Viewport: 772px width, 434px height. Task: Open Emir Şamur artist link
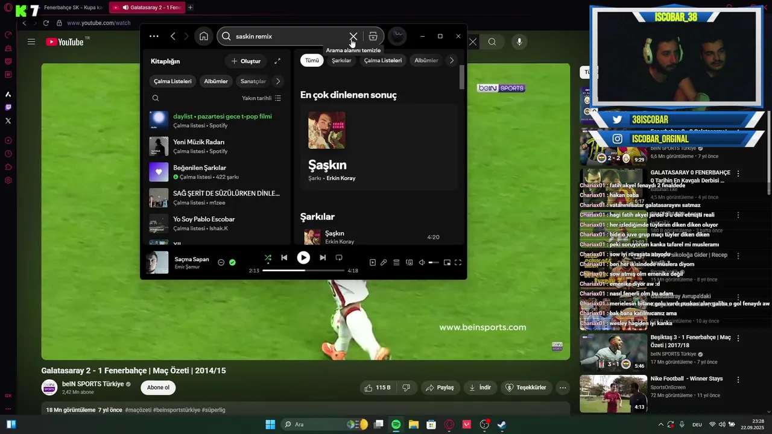(187, 267)
